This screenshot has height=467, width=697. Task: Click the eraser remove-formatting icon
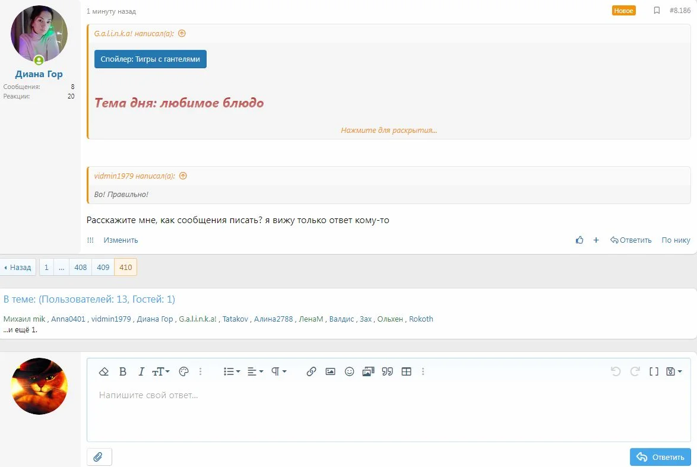[104, 371]
